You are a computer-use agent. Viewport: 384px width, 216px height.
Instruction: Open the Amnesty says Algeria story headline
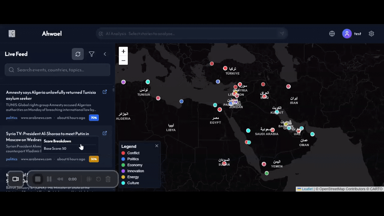(x=51, y=95)
